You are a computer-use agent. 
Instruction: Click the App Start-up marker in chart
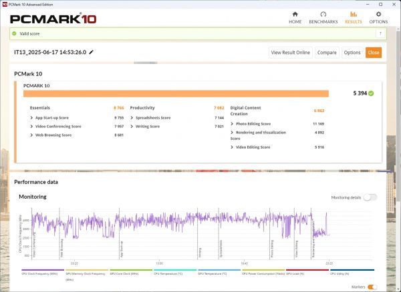coord(122,249)
